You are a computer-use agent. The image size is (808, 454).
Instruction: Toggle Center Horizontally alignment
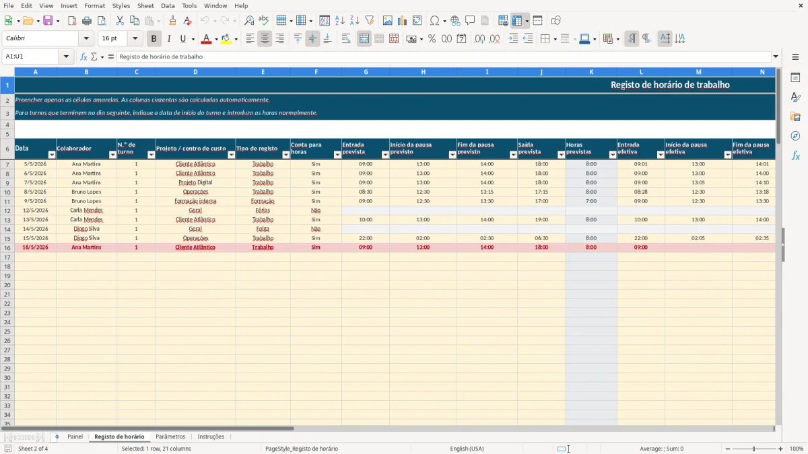265,39
